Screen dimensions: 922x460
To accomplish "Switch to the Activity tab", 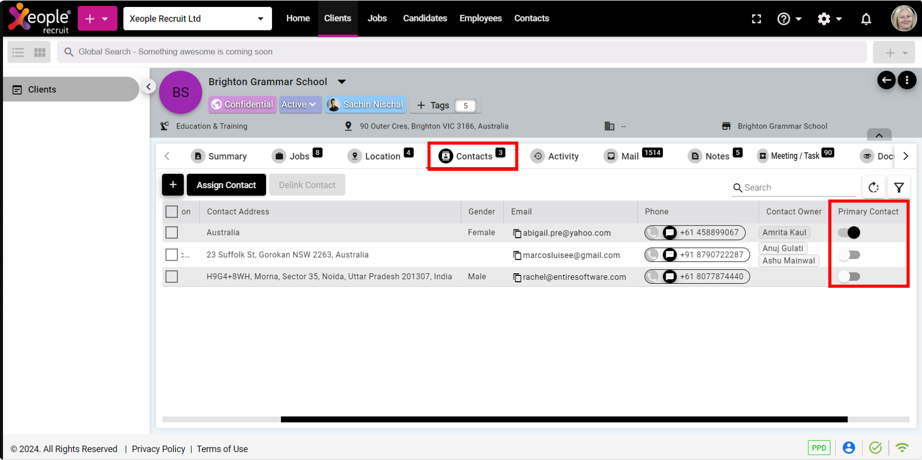I will point(555,156).
